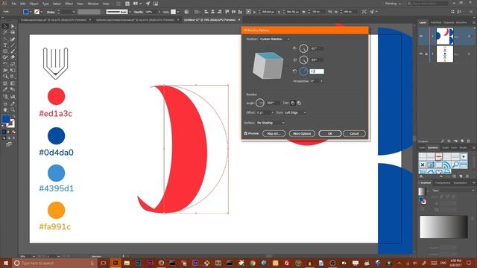Click the delete layer trash icon
This screenshot has width=477, height=268.
click(x=469, y=141)
